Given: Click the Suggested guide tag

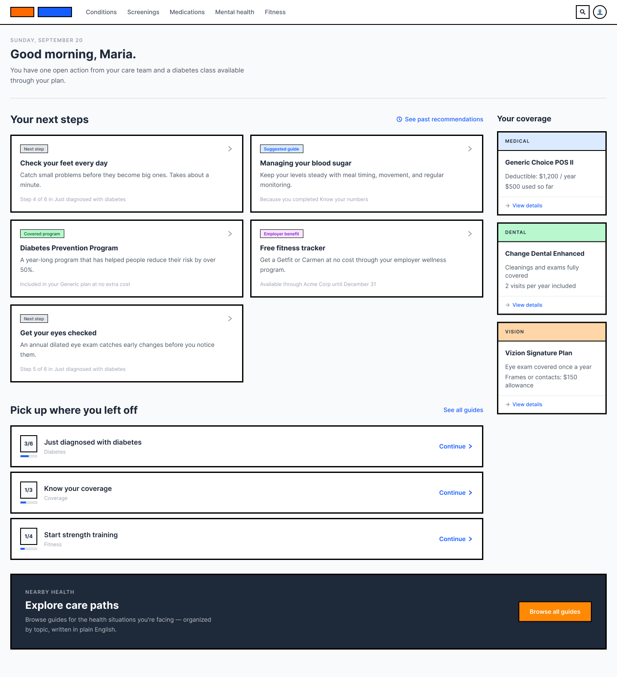Looking at the screenshot, I should click(282, 149).
